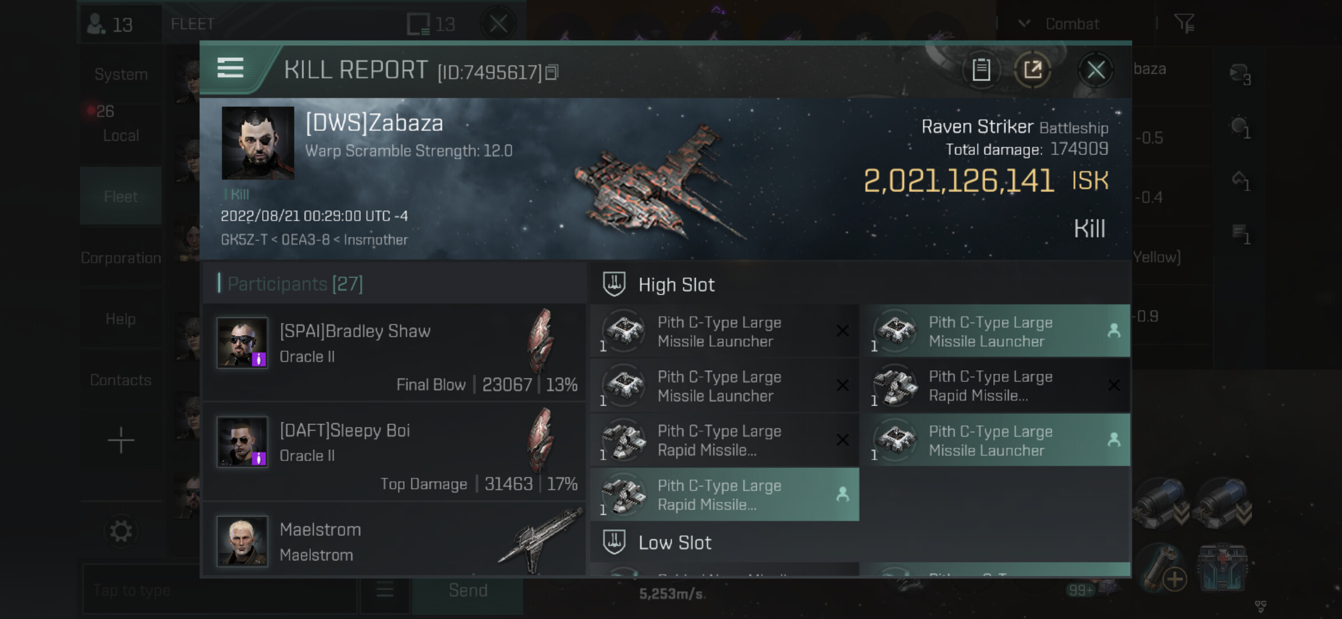The height and width of the screenshot is (619, 1342).
Task: Switch to the Corporation chat tab
Action: click(120, 258)
